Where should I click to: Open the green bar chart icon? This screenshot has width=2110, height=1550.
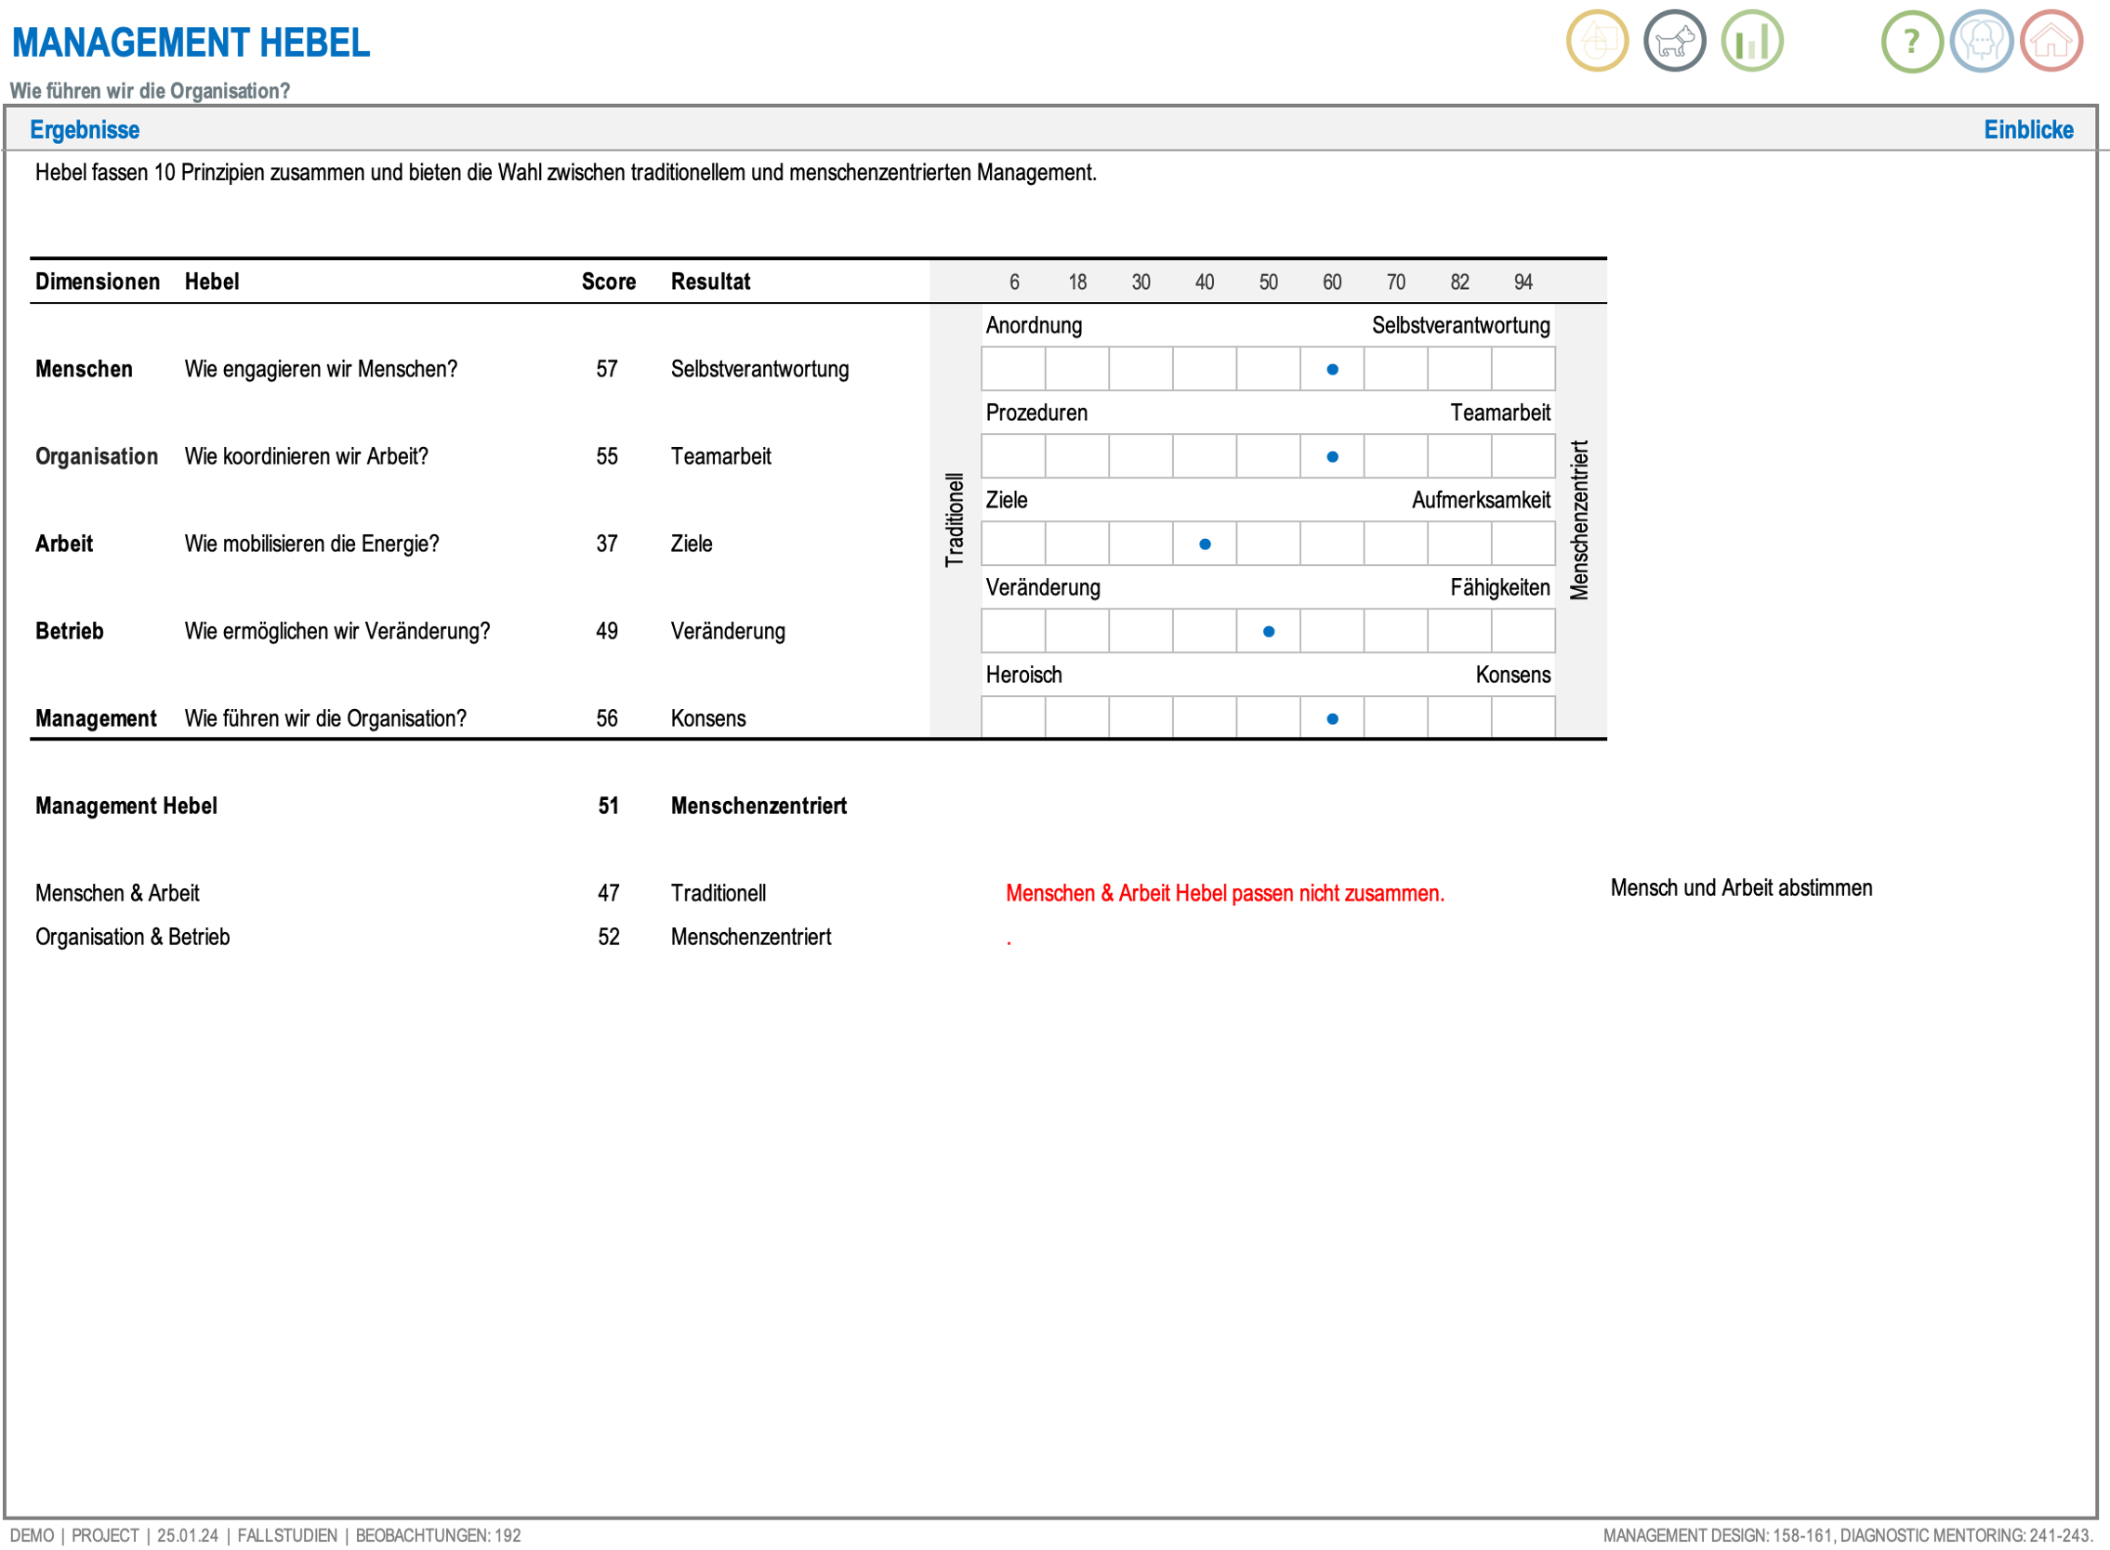point(1752,41)
